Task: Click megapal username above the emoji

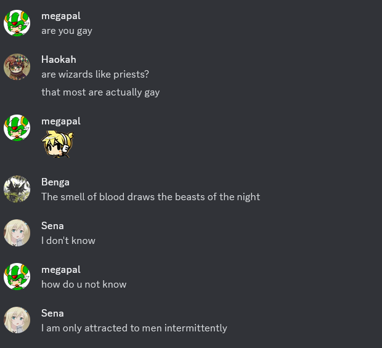Action: (x=61, y=121)
